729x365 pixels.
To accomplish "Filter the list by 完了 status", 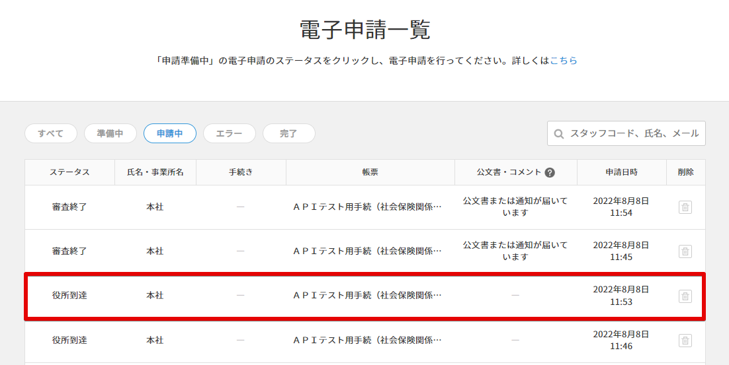I will tap(289, 133).
